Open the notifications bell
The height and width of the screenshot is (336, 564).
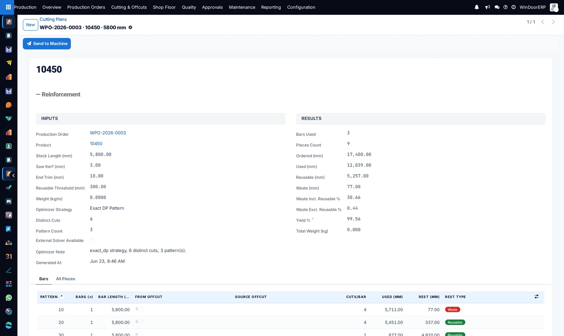pyautogui.click(x=477, y=7)
